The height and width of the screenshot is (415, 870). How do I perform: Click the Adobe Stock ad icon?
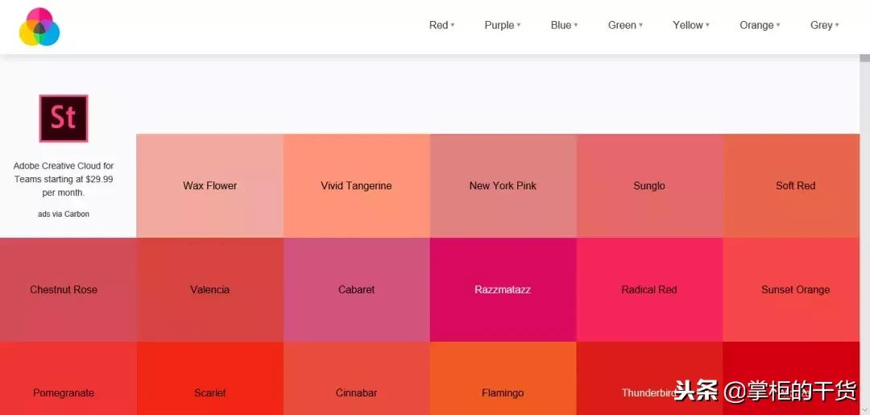point(64,118)
